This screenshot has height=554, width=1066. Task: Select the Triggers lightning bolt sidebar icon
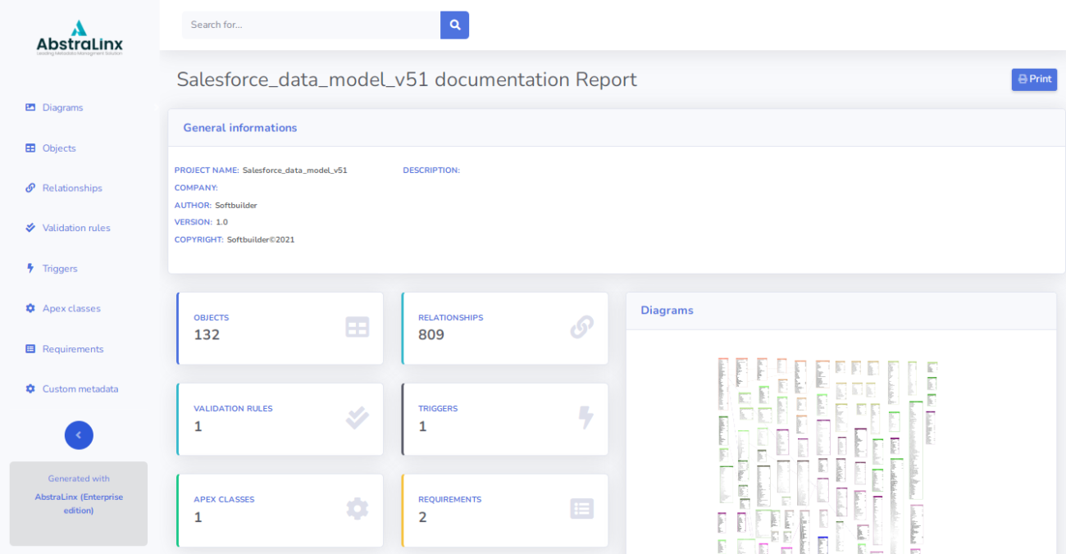[x=30, y=268]
